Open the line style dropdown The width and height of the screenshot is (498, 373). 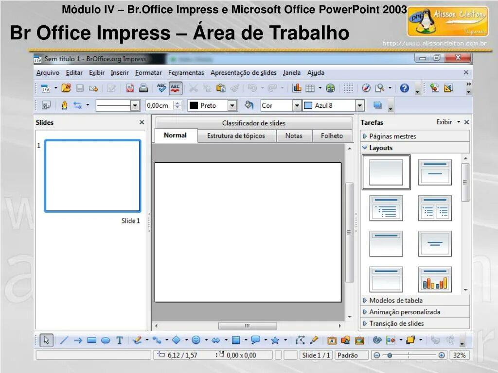pyautogui.click(x=135, y=105)
